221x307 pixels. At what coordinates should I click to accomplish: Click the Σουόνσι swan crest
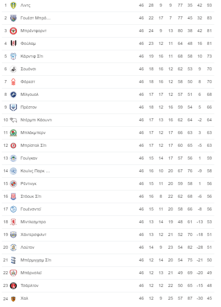click(13, 69)
